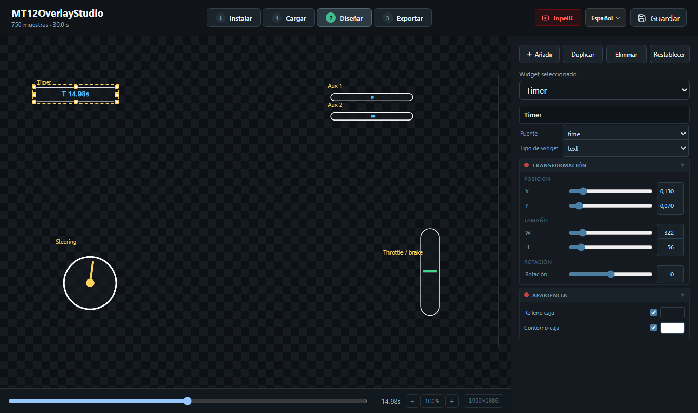Open the Relleno caja color swatch
The height and width of the screenshot is (413, 698).
673,313
